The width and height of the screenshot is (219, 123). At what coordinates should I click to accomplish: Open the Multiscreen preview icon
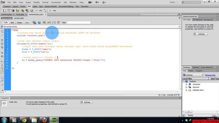(34, 23)
